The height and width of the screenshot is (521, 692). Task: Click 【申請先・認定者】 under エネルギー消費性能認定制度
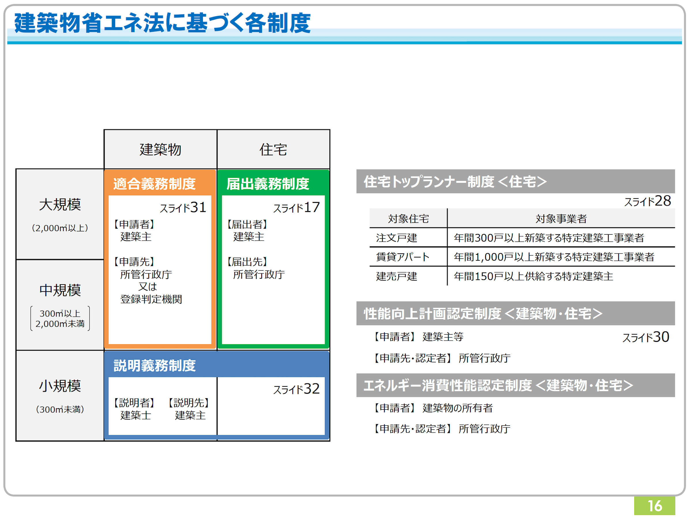(413, 429)
